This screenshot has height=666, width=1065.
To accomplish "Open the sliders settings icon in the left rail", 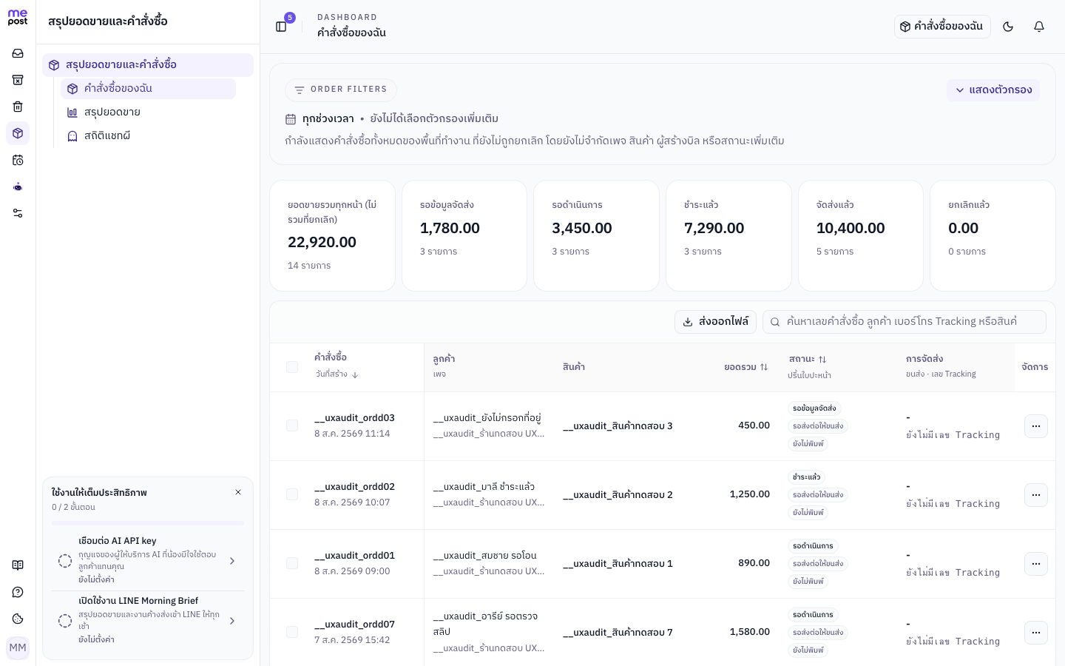I will coord(18,213).
